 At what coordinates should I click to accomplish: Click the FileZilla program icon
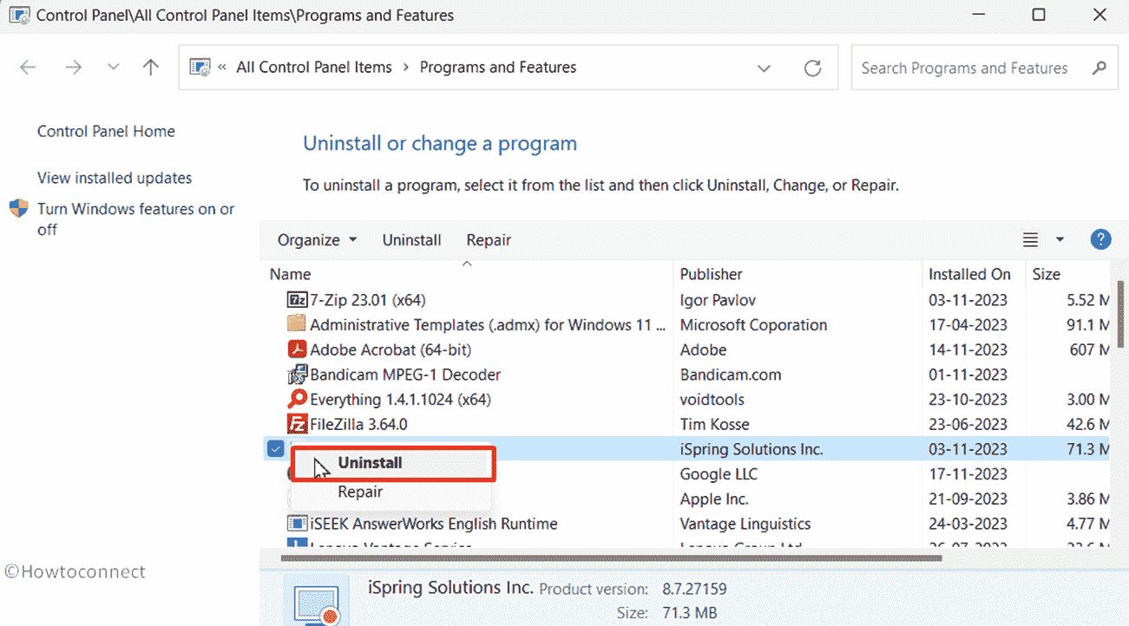point(297,424)
